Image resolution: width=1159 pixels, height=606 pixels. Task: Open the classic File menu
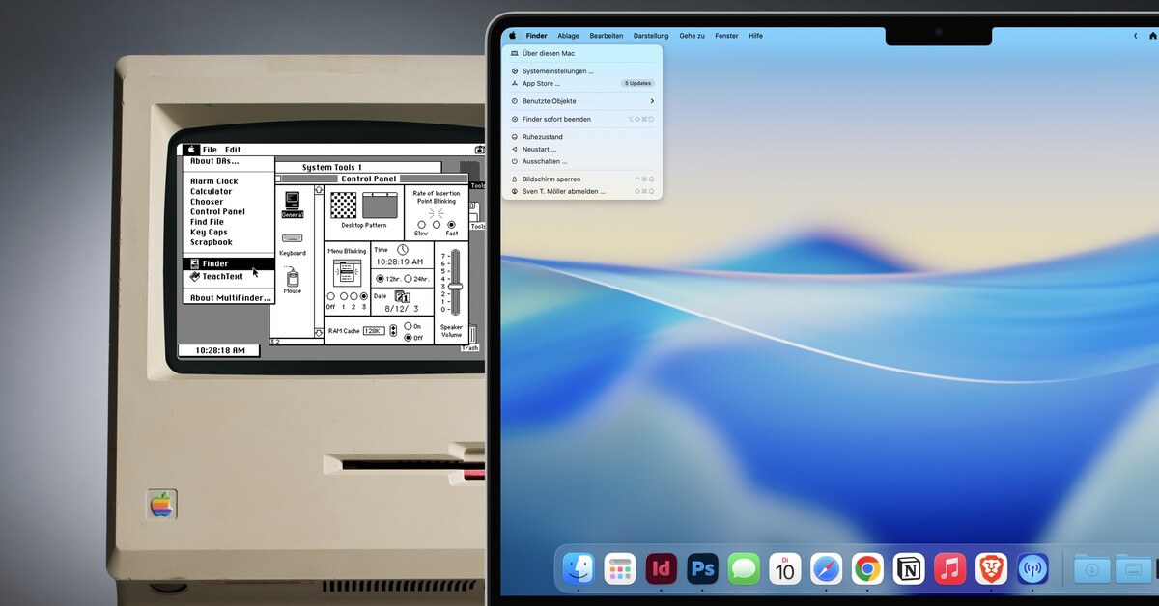210,150
